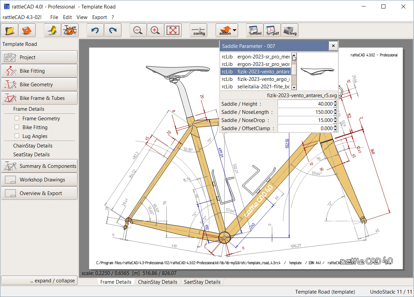Click the saddle list scroll-down arrow

(x=294, y=88)
